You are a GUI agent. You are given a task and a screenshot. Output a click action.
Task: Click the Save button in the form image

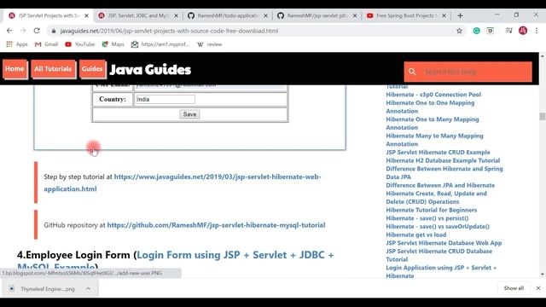(x=189, y=114)
